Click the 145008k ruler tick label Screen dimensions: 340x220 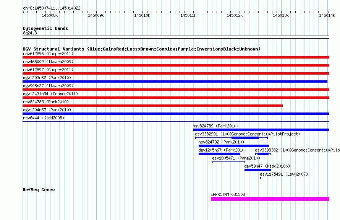[x=50, y=15]
